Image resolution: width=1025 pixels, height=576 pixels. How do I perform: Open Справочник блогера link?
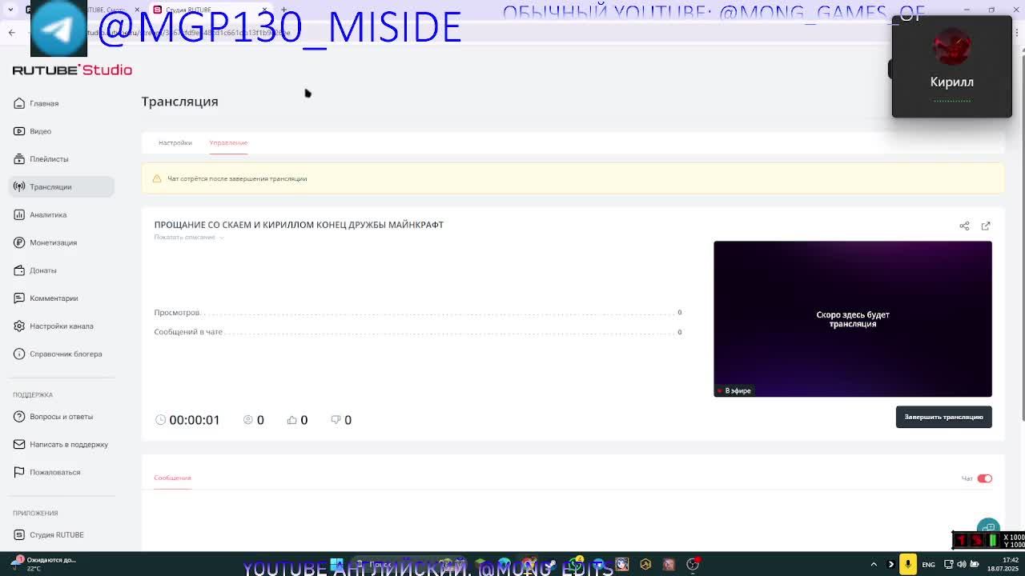(66, 354)
